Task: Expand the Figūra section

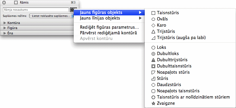Action: tap(5, 28)
